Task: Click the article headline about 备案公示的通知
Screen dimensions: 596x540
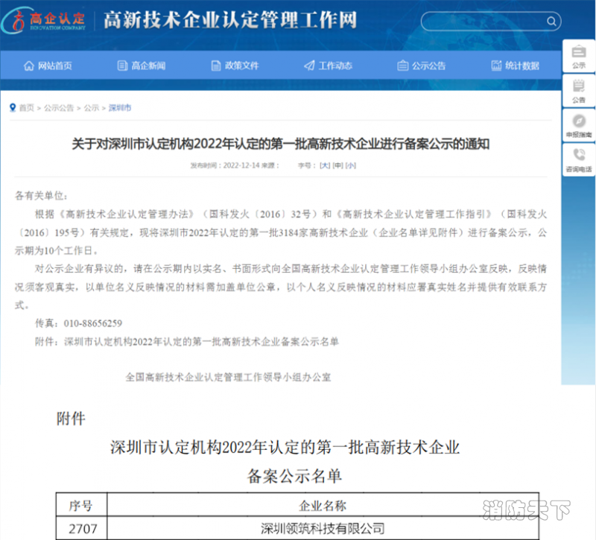Action: 281,144
